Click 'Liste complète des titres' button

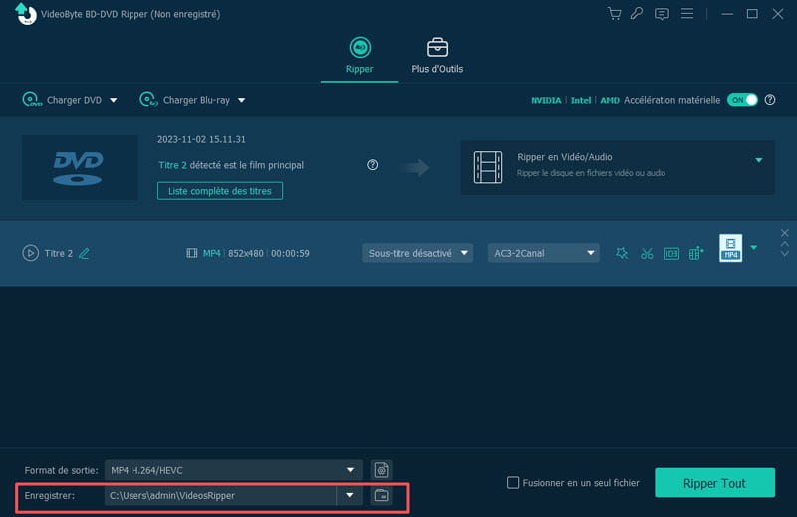[220, 190]
